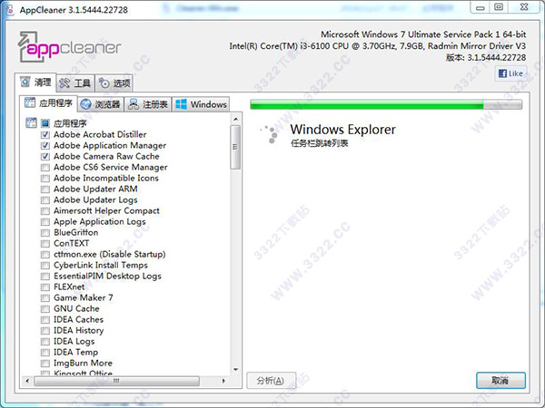Check ctfmon.exe (Disable Startup)

tap(45, 254)
